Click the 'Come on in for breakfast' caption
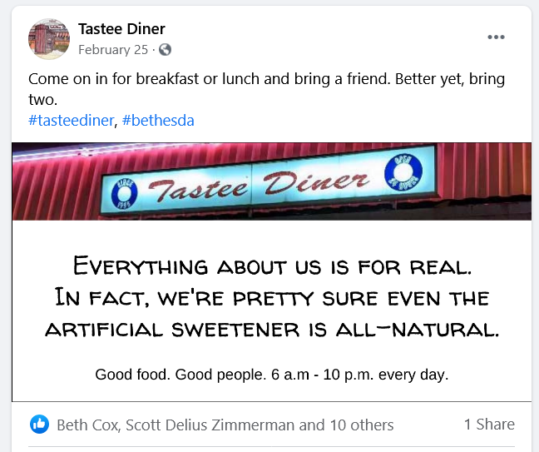Image resolution: width=539 pixels, height=452 pixels. [x=266, y=89]
